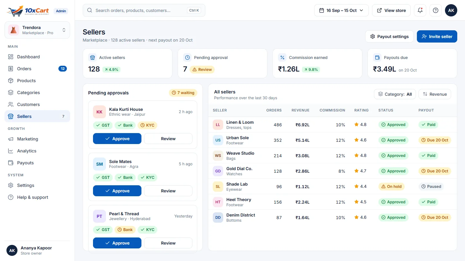Open Payouts in the sidebar
This screenshot has height=261, width=465.
[37, 163]
